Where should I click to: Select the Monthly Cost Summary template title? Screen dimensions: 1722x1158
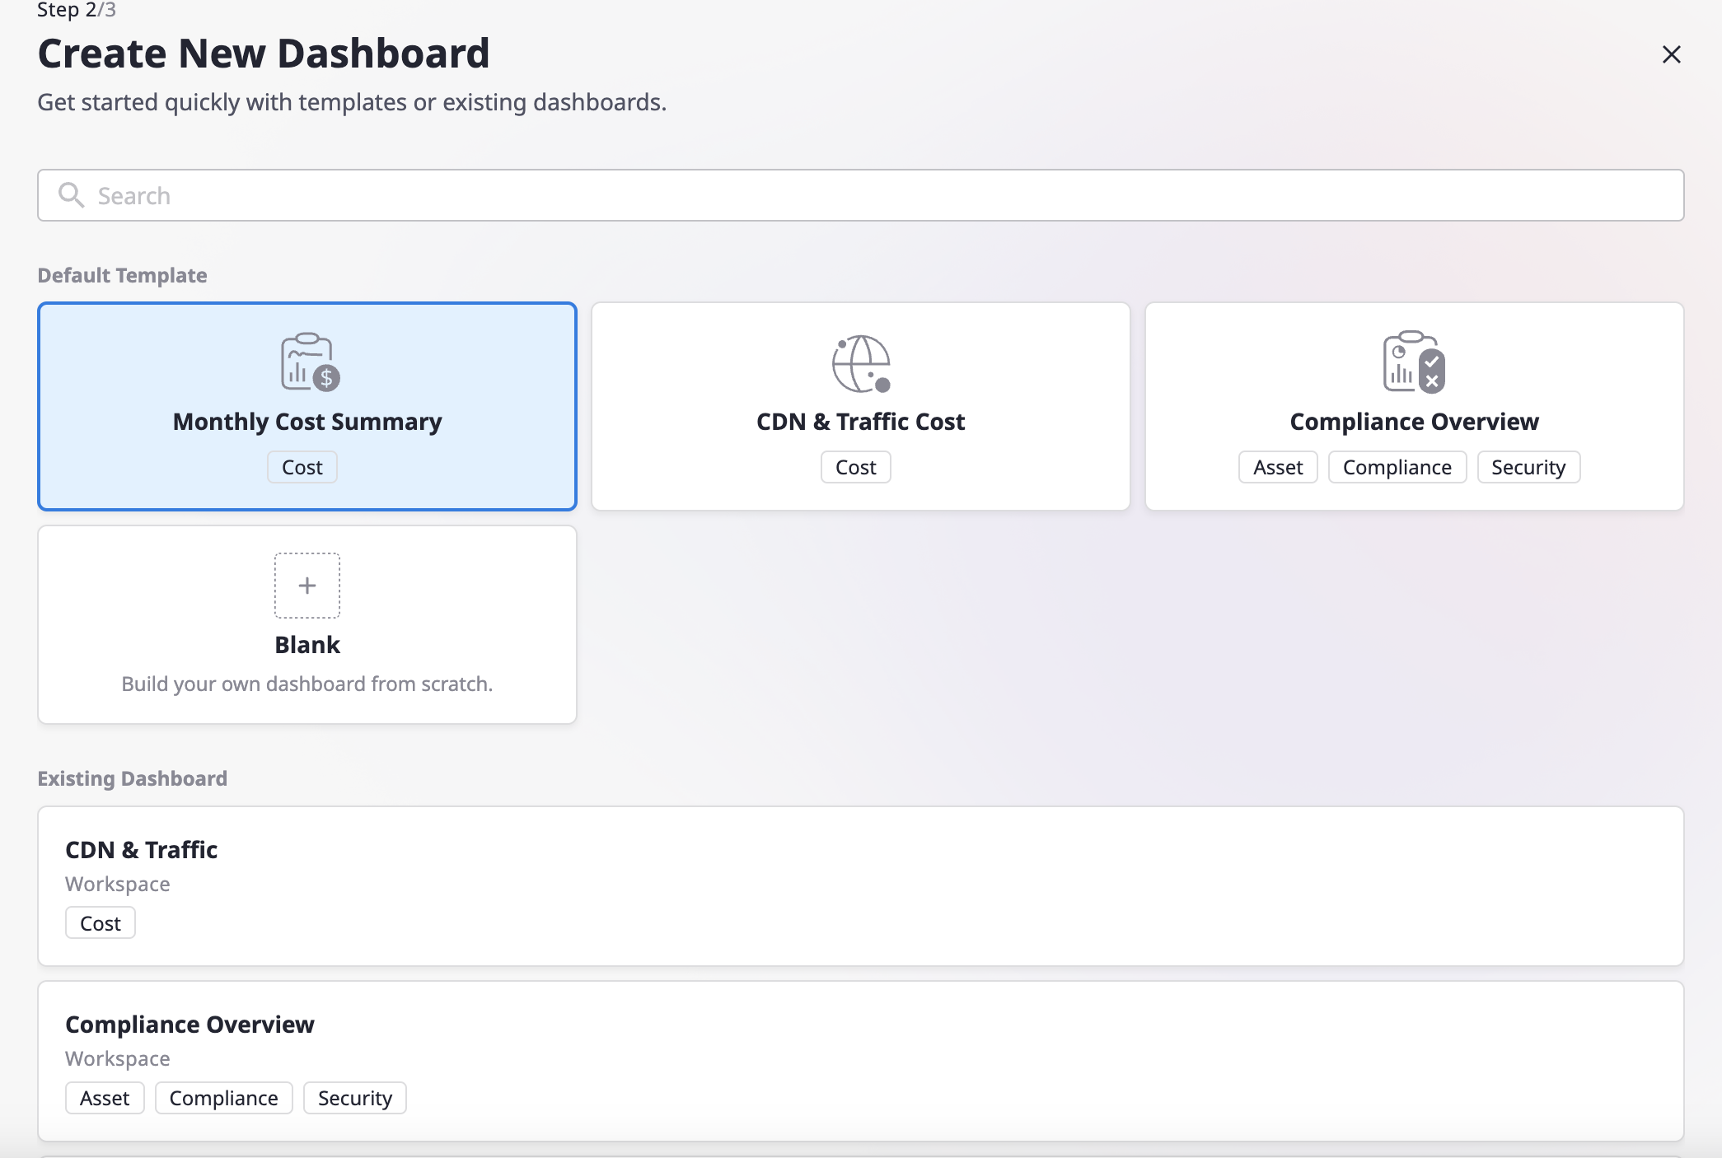coord(307,422)
